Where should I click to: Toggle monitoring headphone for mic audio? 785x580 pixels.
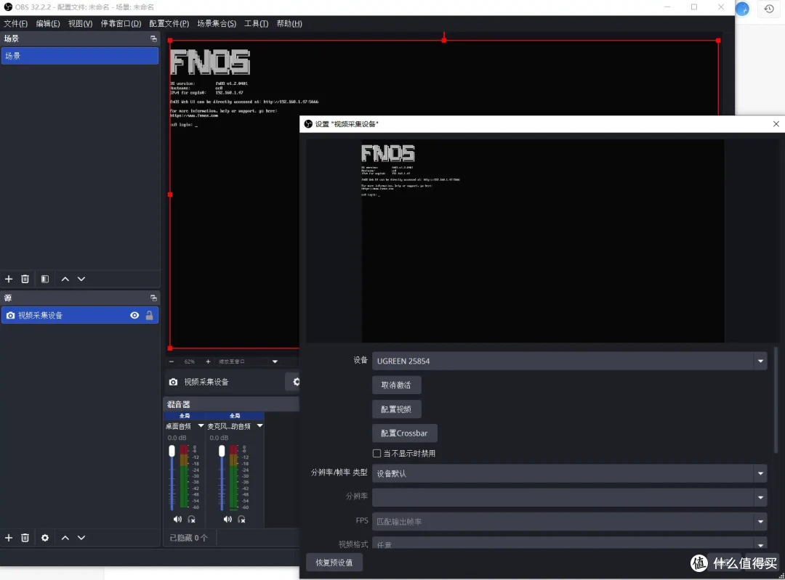coord(241,520)
